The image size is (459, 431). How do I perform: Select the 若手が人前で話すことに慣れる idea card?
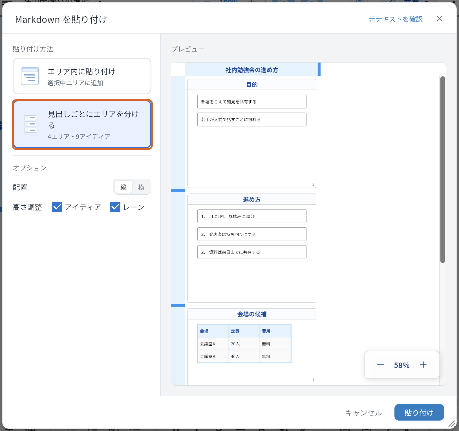[252, 119]
